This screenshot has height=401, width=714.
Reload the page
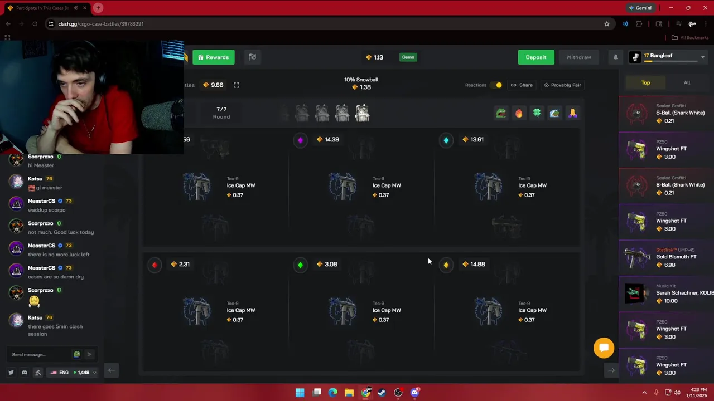pos(35,24)
